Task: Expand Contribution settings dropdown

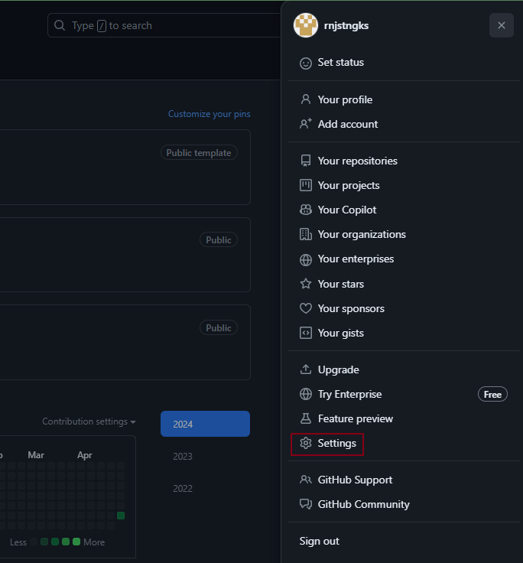Action: pos(89,421)
